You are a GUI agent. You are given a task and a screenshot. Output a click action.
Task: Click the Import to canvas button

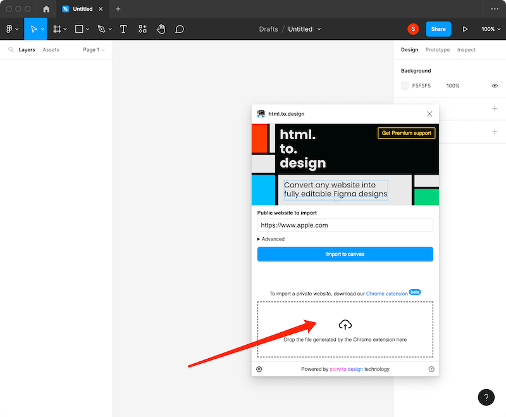point(345,254)
